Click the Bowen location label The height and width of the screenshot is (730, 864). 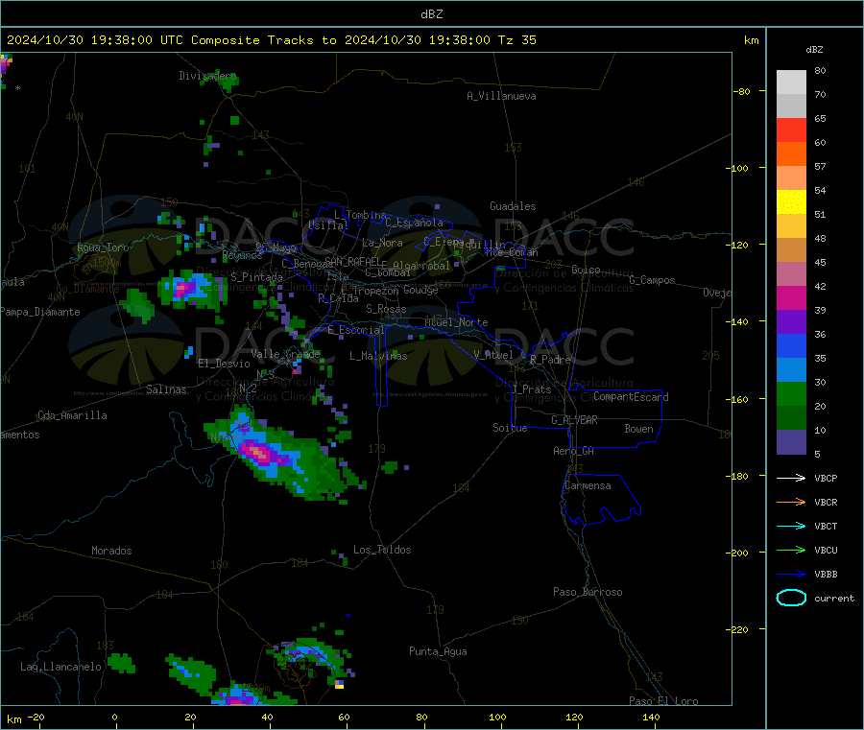(x=638, y=429)
